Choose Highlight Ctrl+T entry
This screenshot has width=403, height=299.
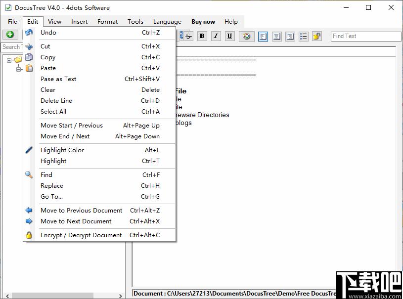point(99,161)
